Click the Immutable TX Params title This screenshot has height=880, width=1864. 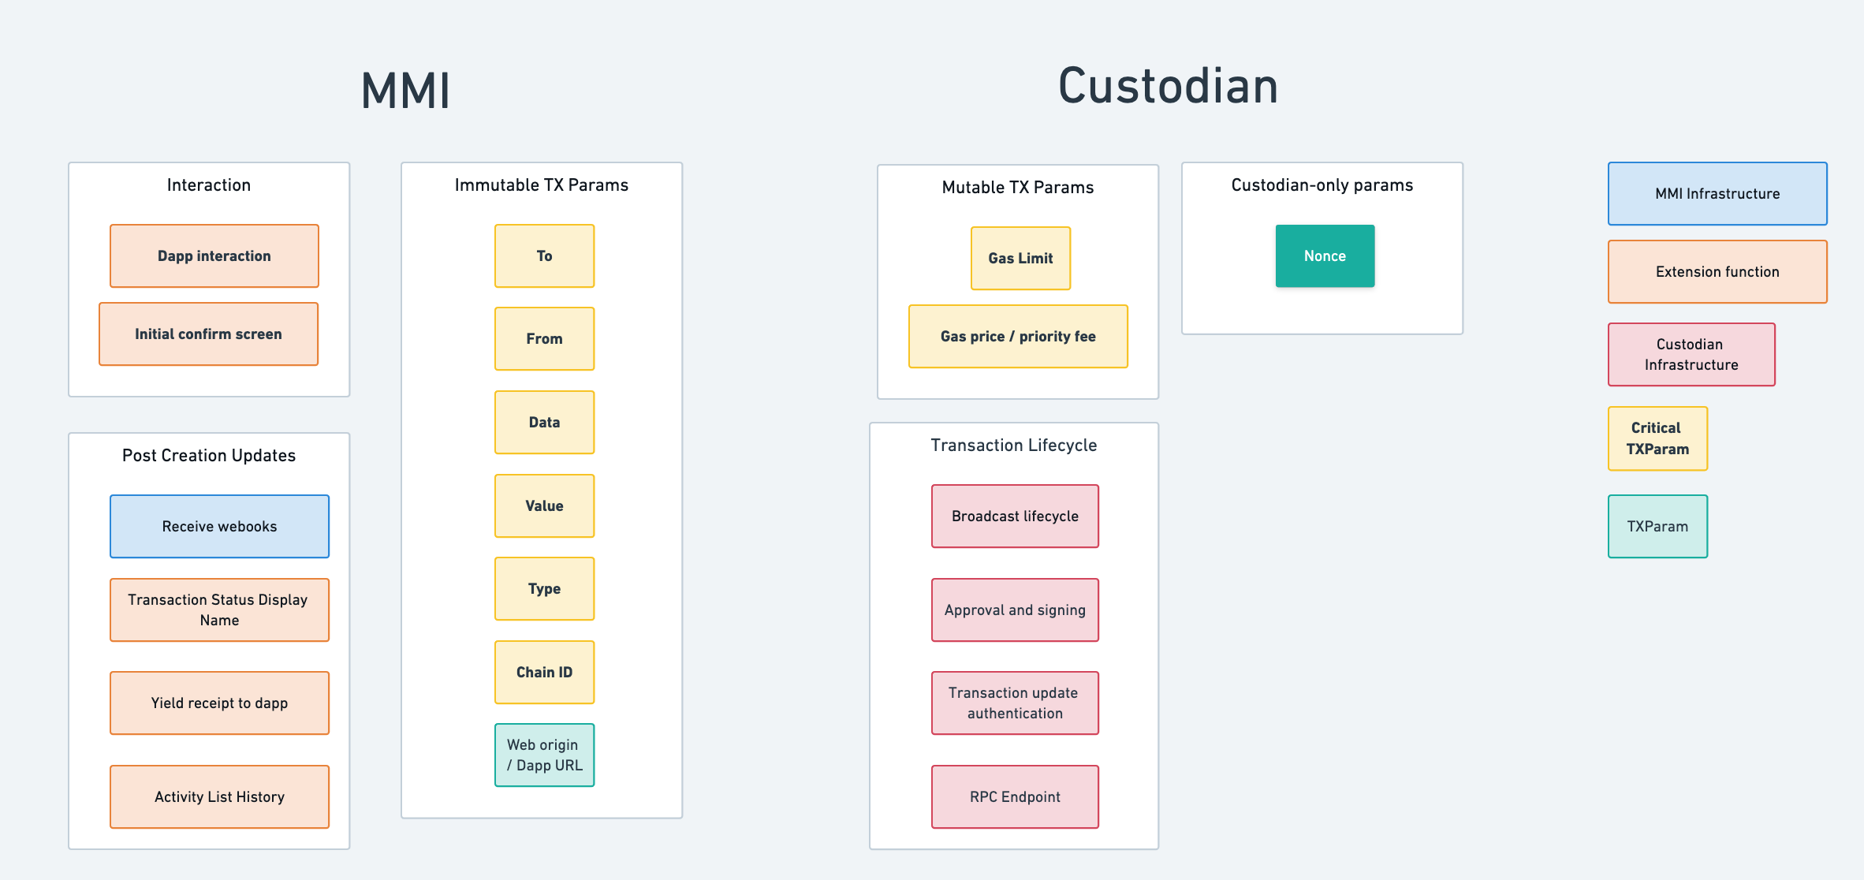coord(542,185)
